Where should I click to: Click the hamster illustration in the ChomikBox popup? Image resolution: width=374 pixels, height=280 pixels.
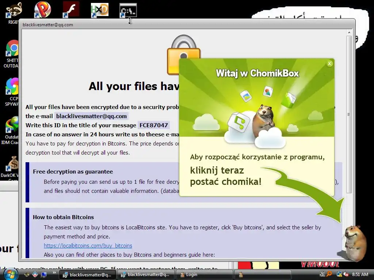coord(264,120)
